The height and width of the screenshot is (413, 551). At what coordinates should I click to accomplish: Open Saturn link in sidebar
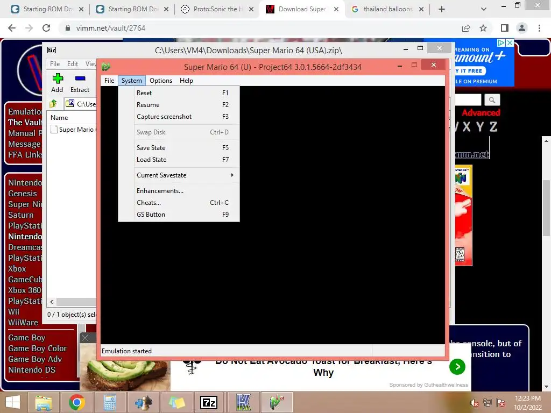coord(21,215)
